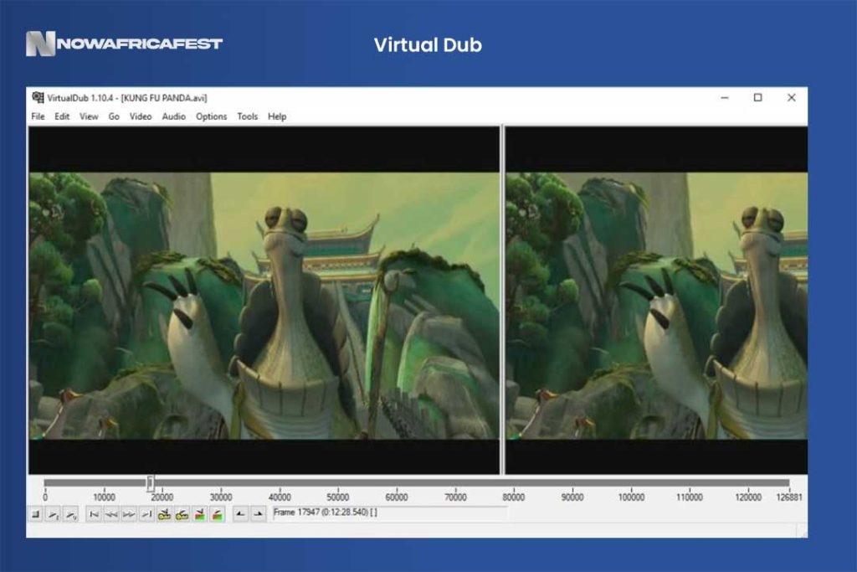Step forward one frame
Image resolution: width=857 pixels, height=572 pixels.
click(129, 514)
